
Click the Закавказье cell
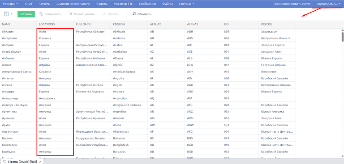click(277, 32)
